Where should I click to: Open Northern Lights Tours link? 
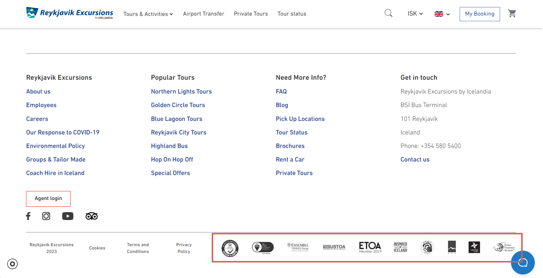tap(181, 91)
